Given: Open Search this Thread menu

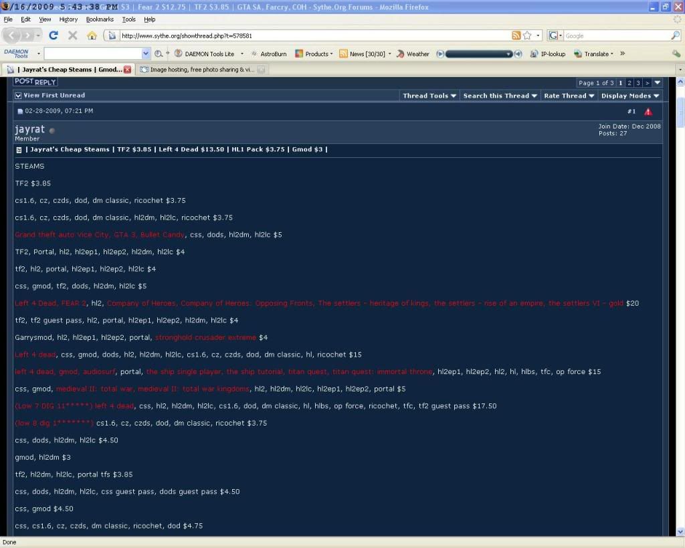Looking at the screenshot, I should [x=500, y=96].
